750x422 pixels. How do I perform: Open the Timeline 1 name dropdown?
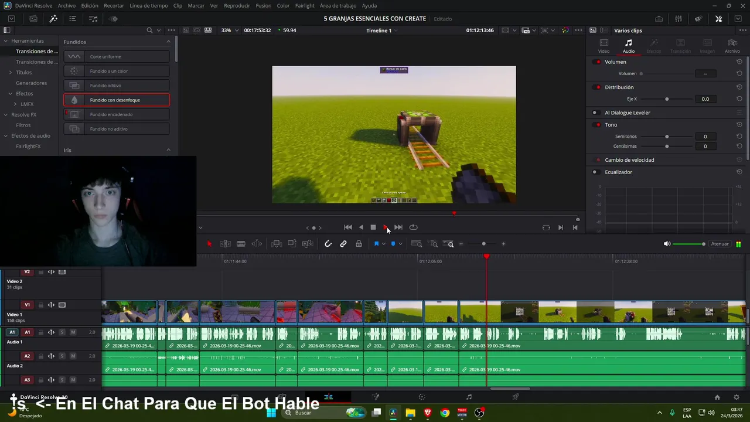point(382,30)
